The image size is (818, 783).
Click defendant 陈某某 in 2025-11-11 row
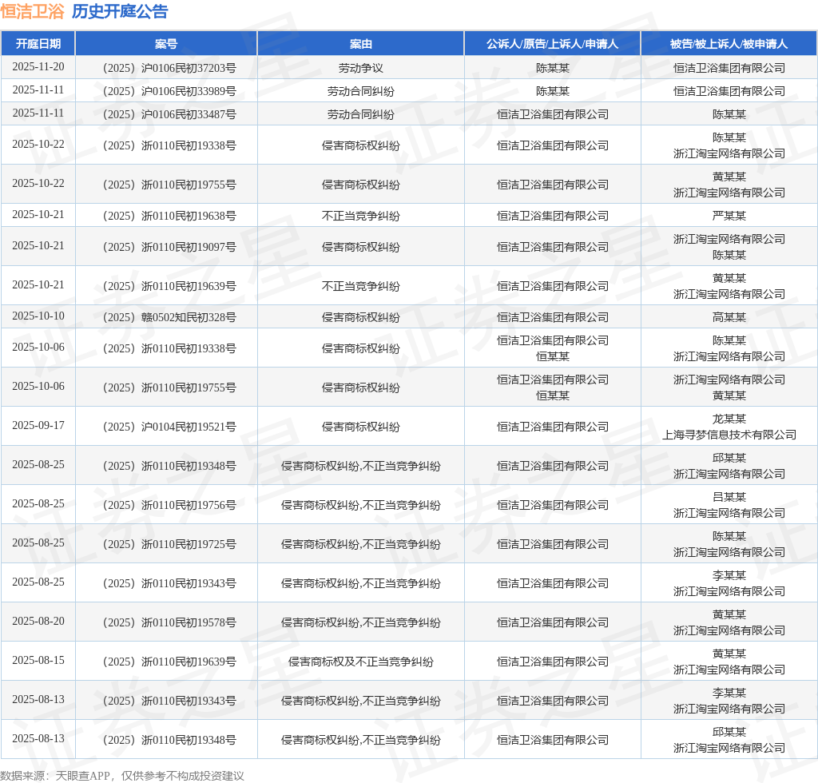pyautogui.click(x=729, y=114)
